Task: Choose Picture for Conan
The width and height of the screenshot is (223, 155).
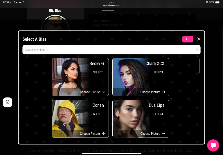Action: 90,133
